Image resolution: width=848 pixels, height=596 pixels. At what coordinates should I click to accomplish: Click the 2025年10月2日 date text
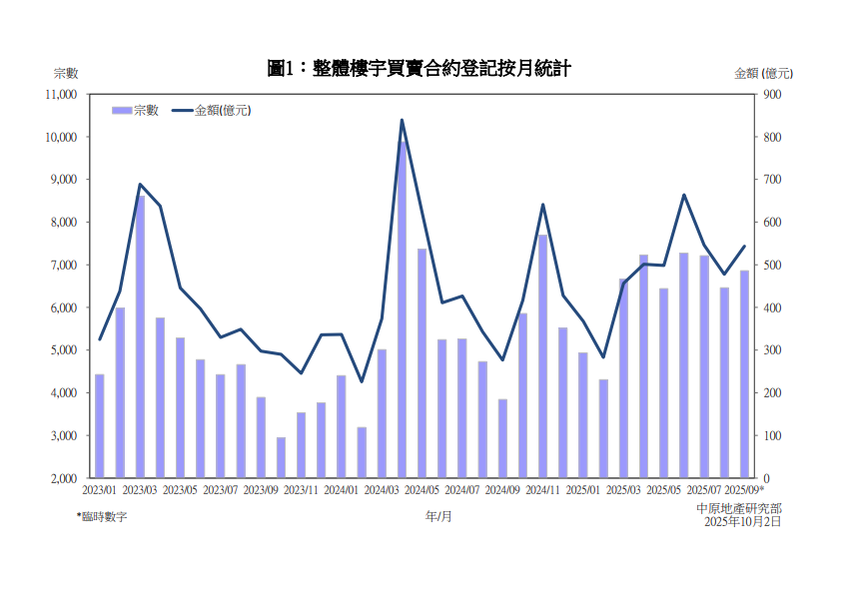742,521
